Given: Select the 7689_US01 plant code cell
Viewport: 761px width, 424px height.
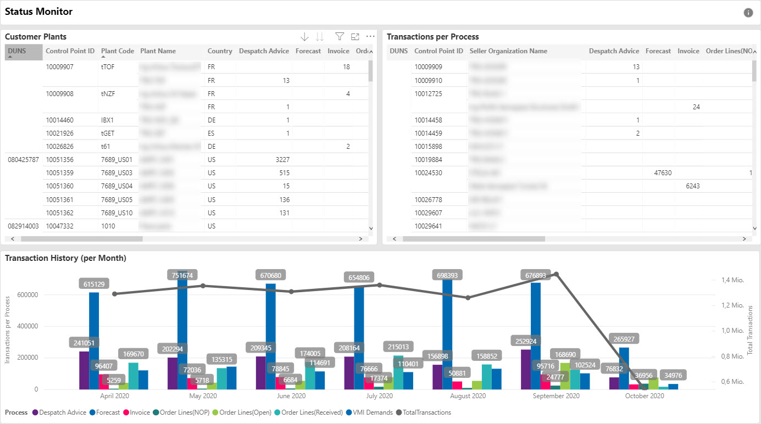Looking at the screenshot, I should [117, 159].
